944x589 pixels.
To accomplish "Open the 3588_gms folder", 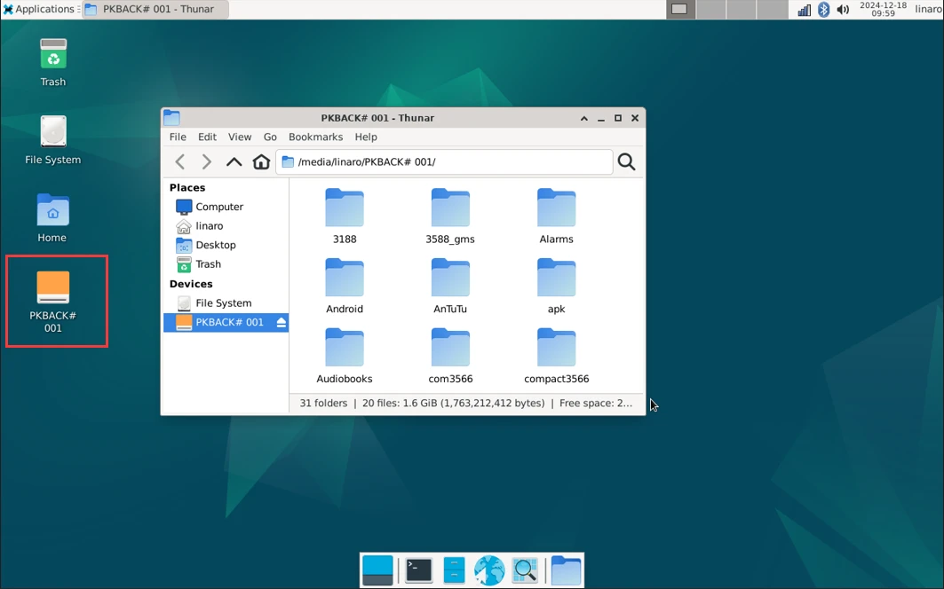I will tap(450, 216).
